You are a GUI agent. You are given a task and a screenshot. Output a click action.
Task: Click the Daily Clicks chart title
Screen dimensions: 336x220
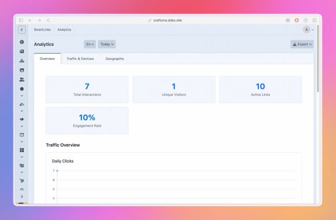[62, 161]
